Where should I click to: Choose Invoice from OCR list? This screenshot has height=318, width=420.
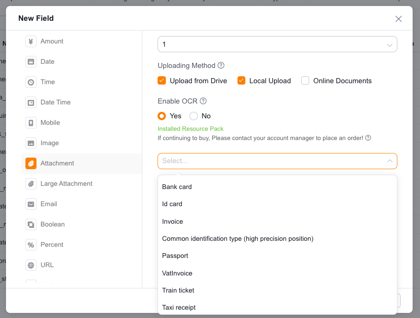pyautogui.click(x=277, y=221)
